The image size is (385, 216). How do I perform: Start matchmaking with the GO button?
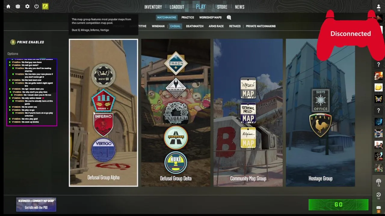coord(338,205)
